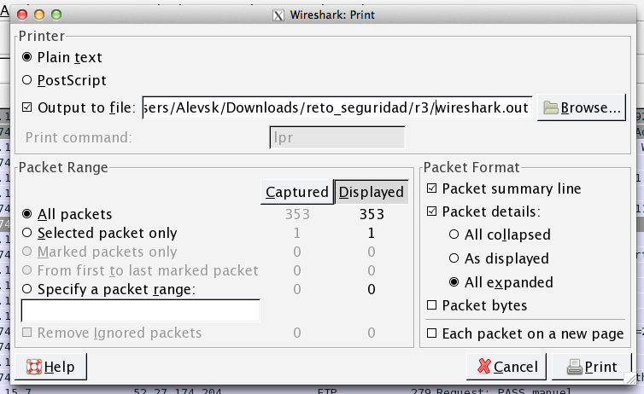Select the Plain text printer option
Viewport: 644px width, 394px height.
(x=27, y=57)
